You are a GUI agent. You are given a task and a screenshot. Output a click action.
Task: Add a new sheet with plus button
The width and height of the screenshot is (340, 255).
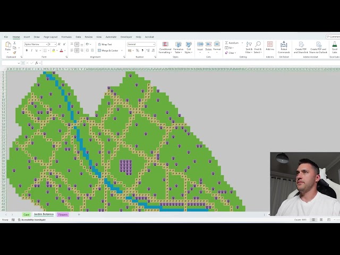[x=79, y=215]
